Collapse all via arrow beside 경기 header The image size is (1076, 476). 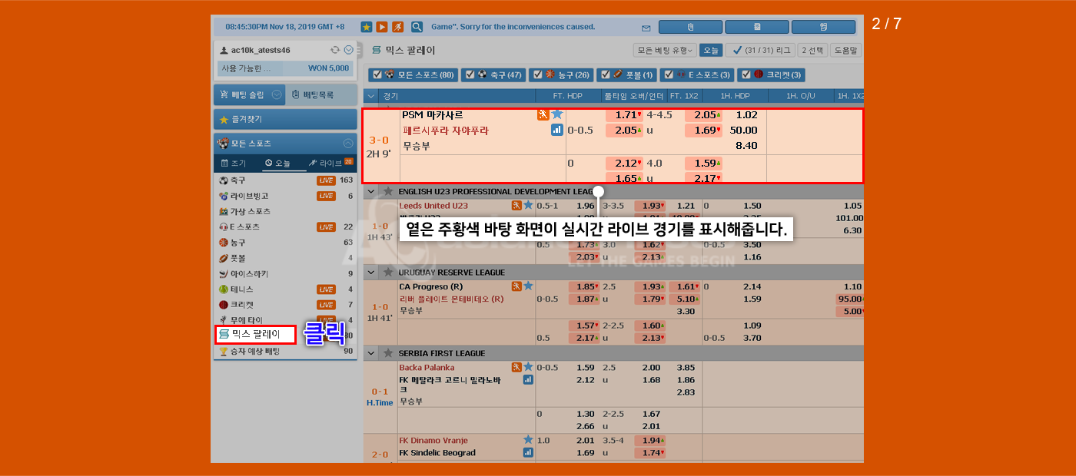(x=372, y=96)
